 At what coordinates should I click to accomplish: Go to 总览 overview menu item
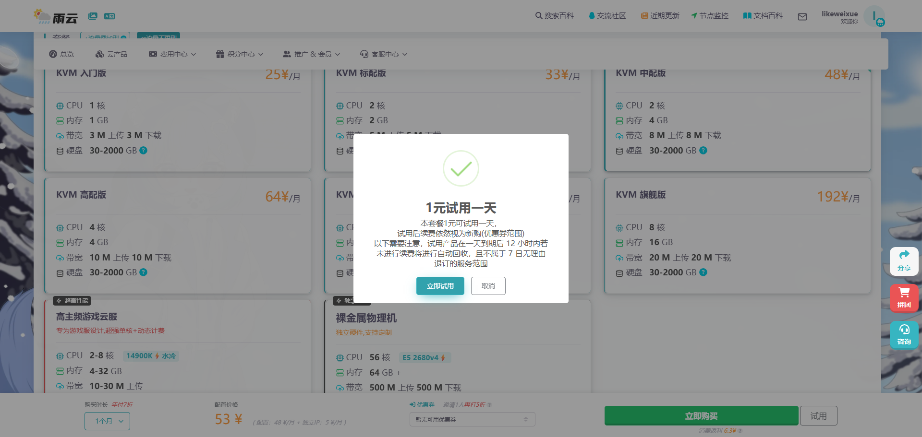coord(61,54)
